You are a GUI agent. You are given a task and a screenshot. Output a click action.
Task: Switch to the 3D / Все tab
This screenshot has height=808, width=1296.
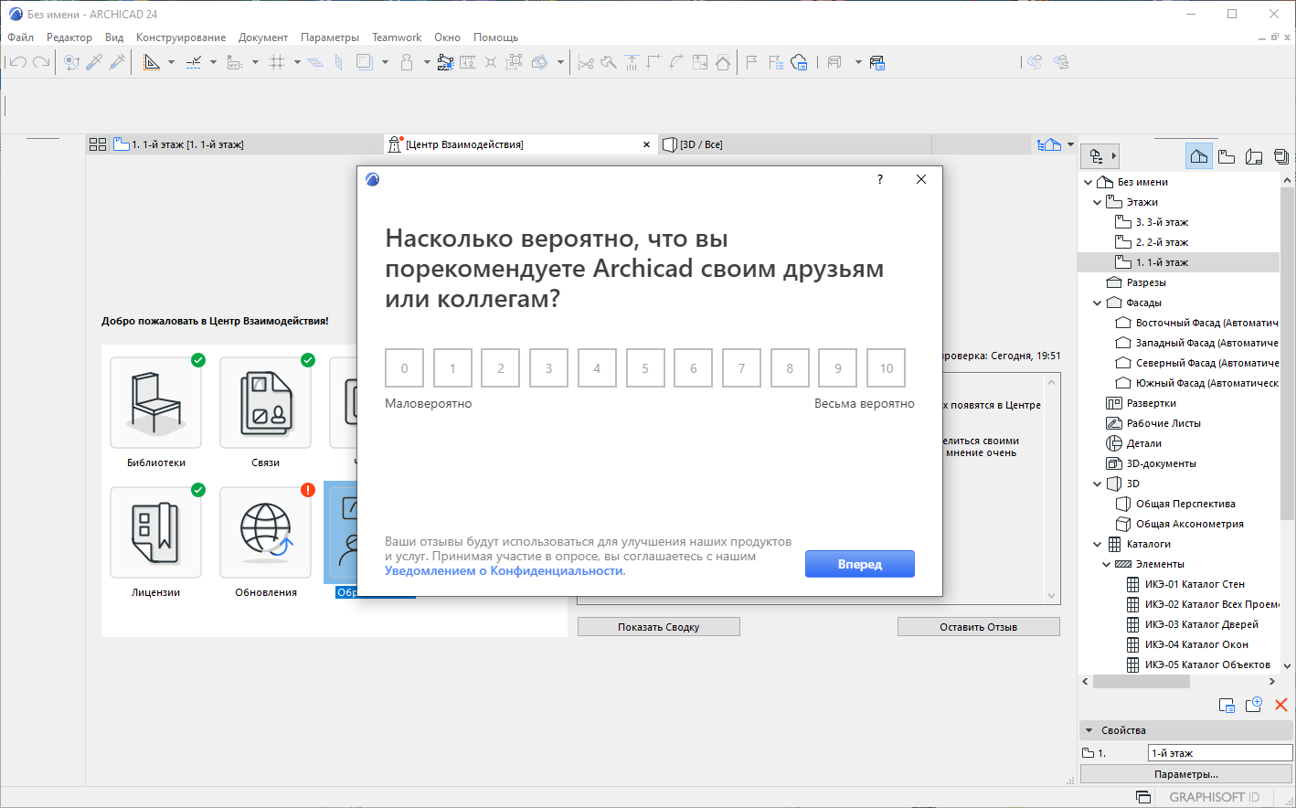point(701,144)
